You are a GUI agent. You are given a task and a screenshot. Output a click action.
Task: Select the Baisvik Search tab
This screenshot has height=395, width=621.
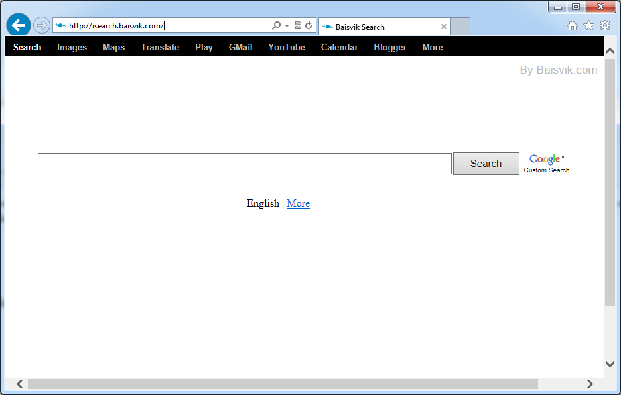(384, 27)
